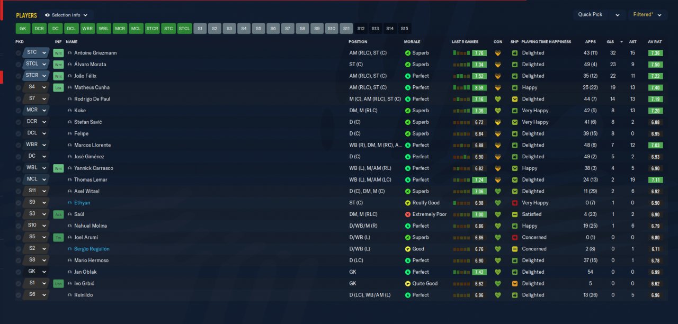This screenshot has width=678, height=324.
Task: Tick the selection circle for Saúl
Action: (19, 214)
